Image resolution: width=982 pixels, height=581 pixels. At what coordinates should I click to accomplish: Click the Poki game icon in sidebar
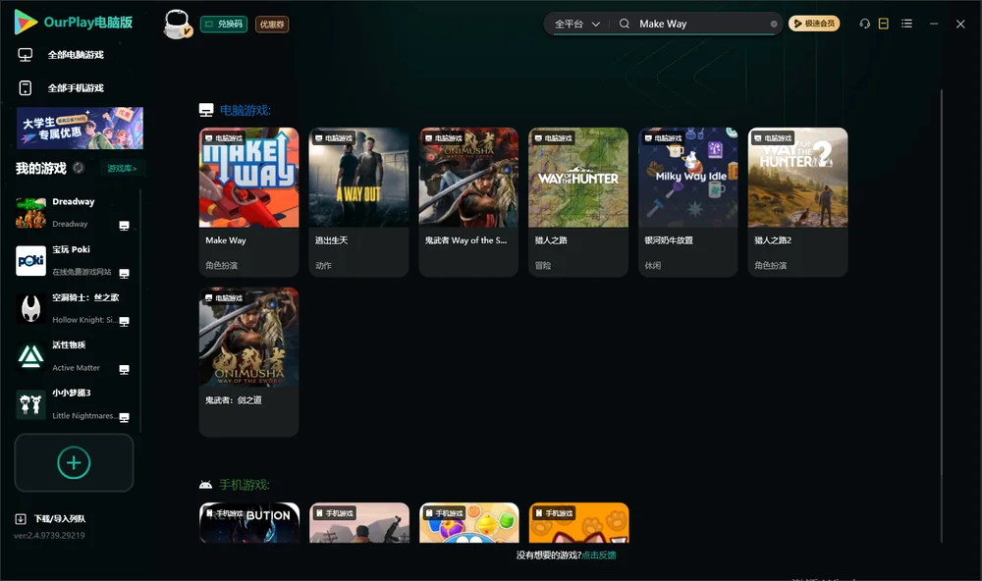tap(30, 260)
